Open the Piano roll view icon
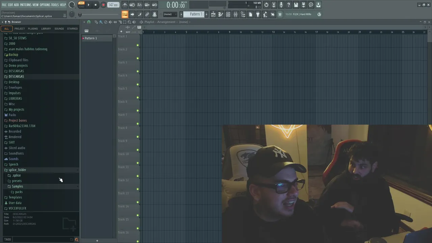Image resolution: width=432 pixels, height=243 pixels. tap(221, 14)
